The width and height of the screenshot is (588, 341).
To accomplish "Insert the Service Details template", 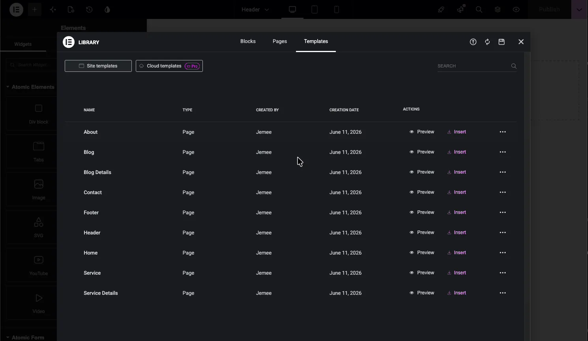I will (x=457, y=293).
